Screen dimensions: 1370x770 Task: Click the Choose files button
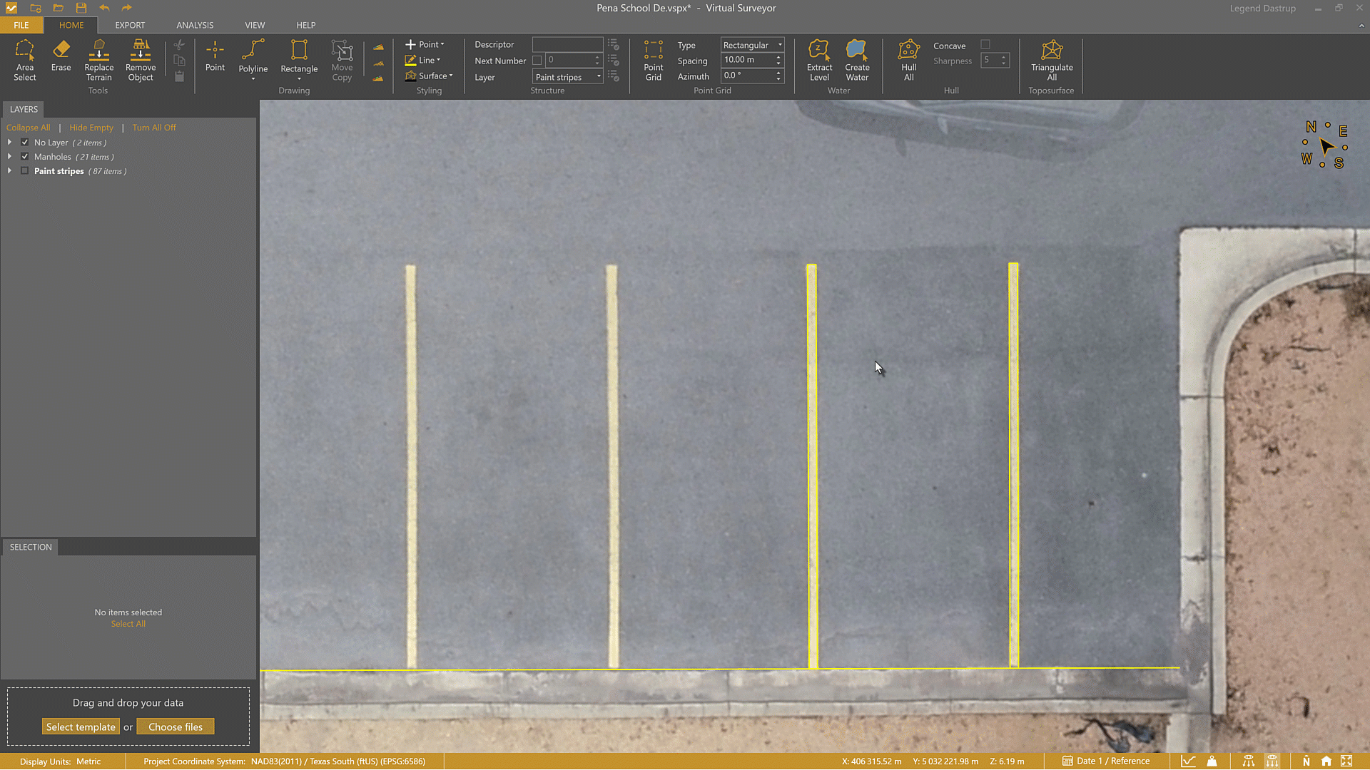pos(176,726)
